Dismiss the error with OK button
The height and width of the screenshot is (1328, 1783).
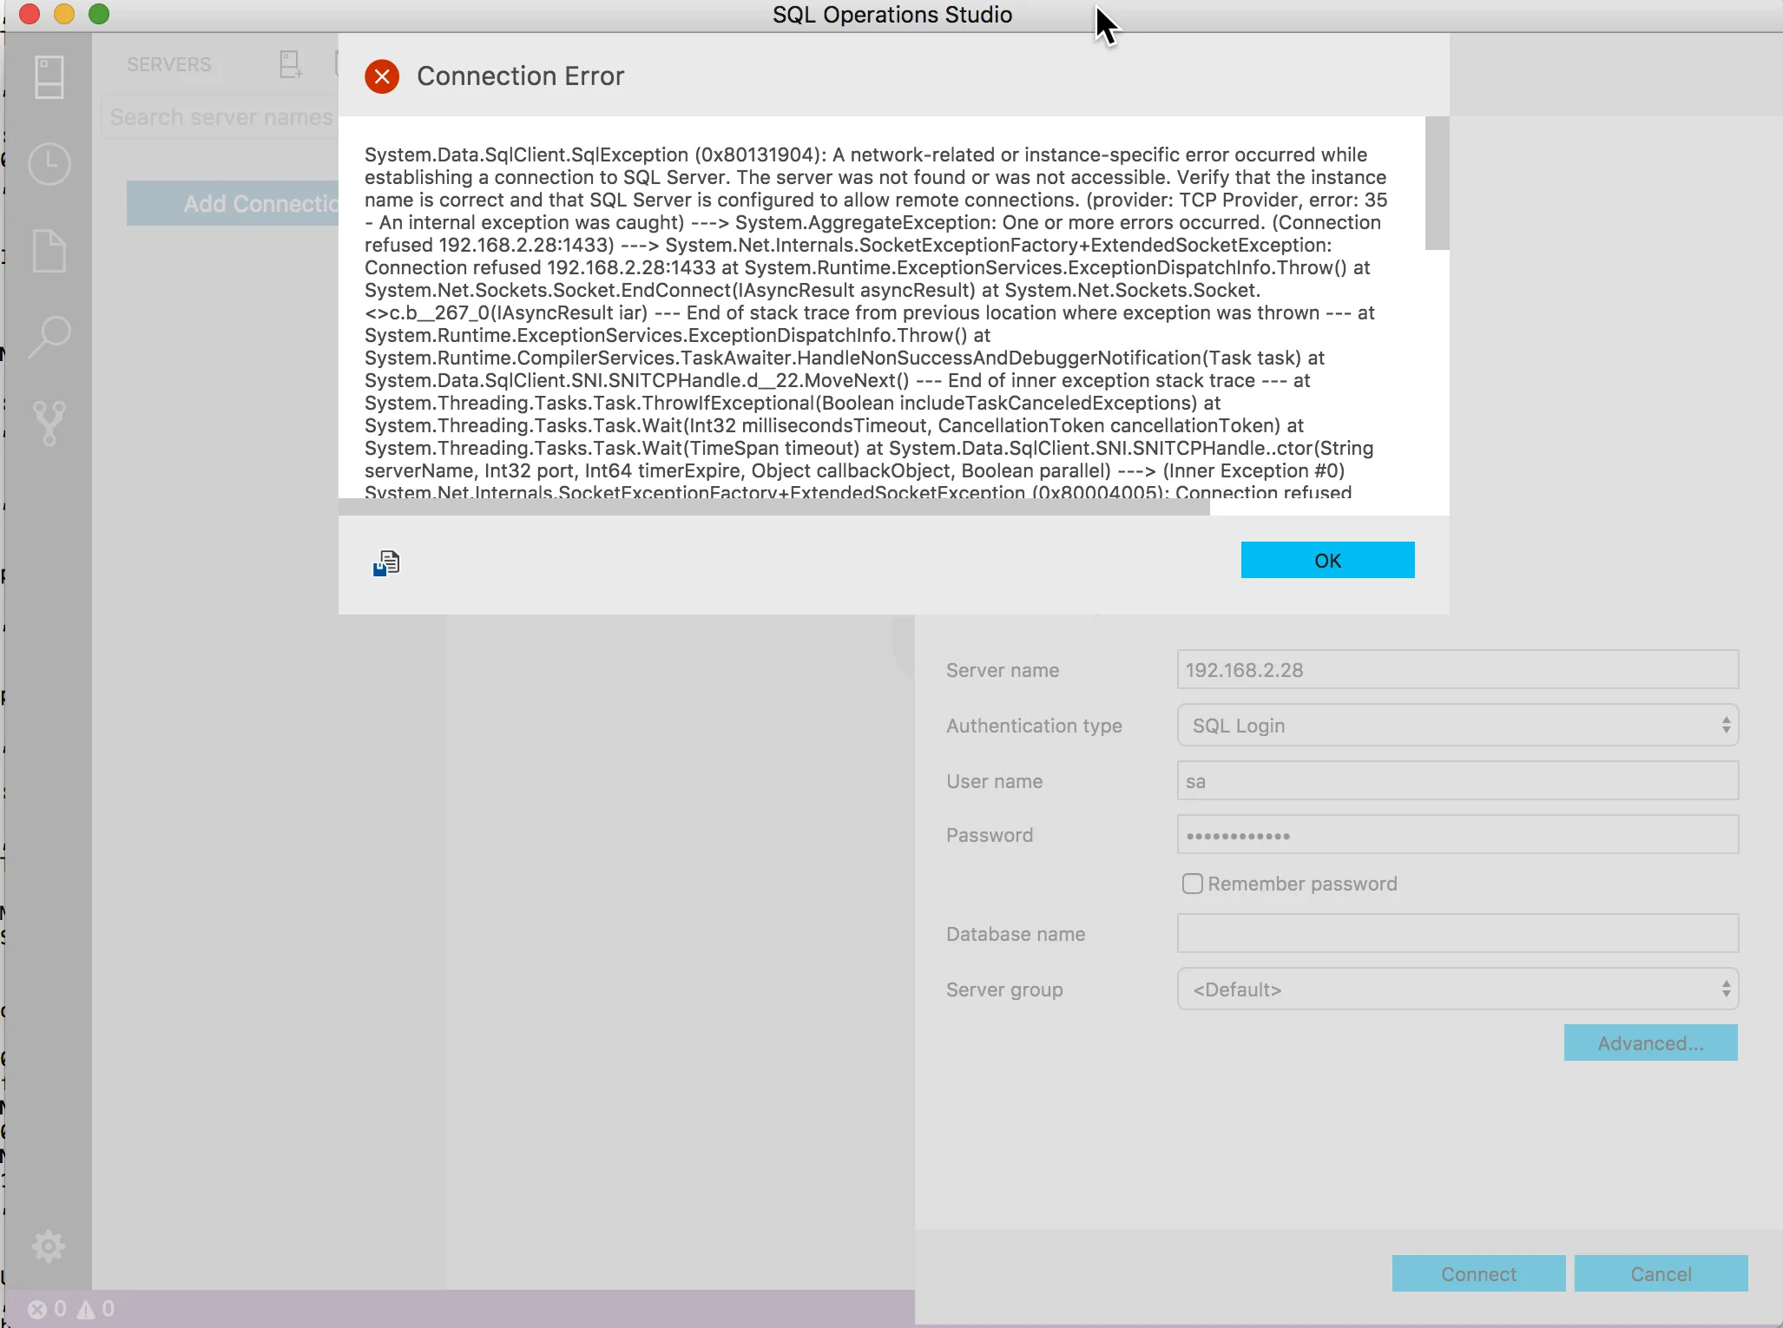1326,561
